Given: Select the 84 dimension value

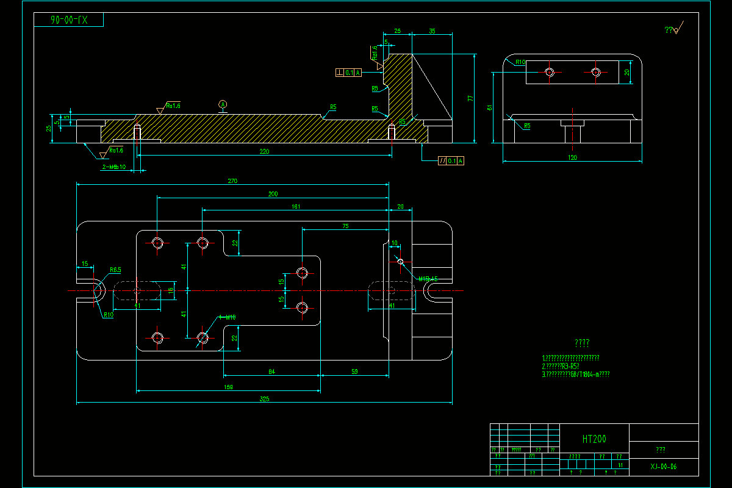Looking at the screenshot, I should 271,371.
